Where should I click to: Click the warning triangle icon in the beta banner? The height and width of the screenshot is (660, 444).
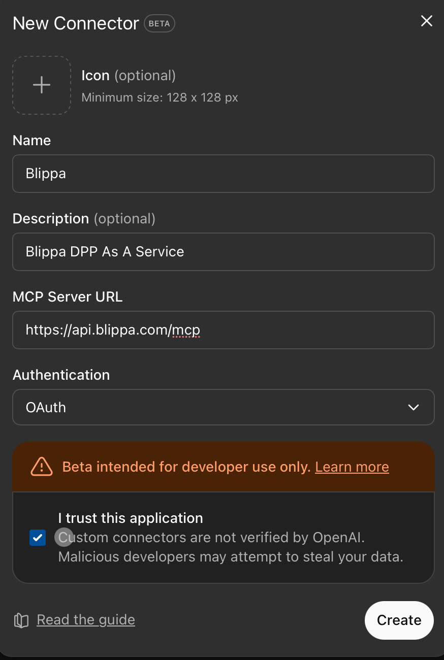(42, 467)
